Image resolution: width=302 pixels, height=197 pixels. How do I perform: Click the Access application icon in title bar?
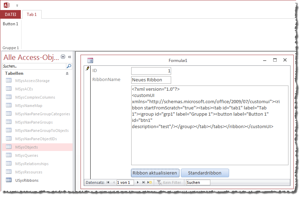(7, 5)
